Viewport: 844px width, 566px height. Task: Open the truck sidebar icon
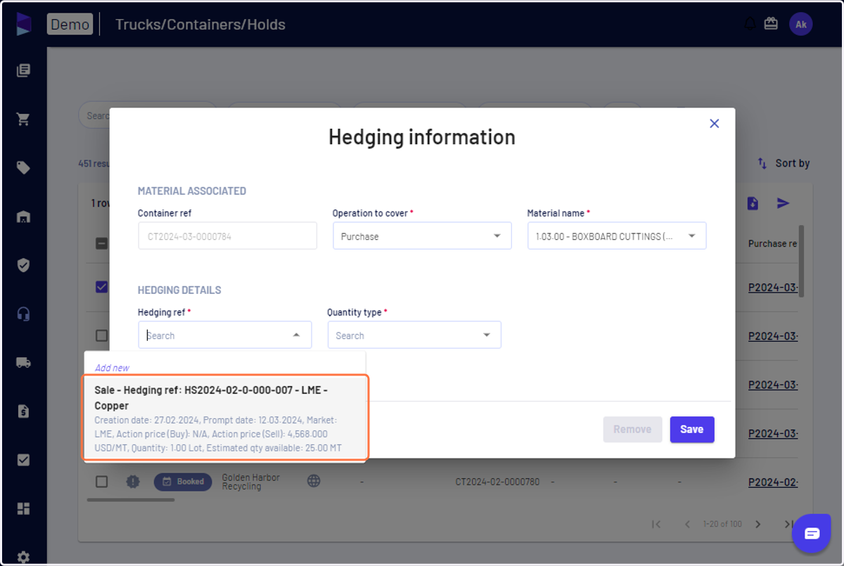(x=23, y=363)
